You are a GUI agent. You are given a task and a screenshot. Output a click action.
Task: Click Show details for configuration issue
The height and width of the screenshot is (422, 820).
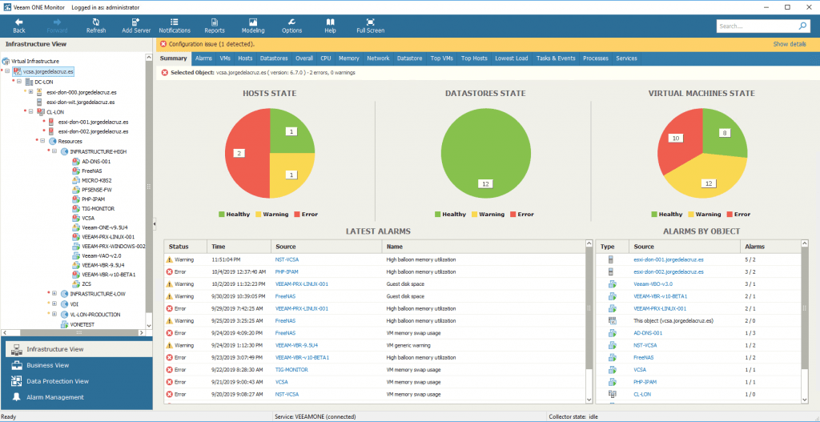[x=789, y=45]
